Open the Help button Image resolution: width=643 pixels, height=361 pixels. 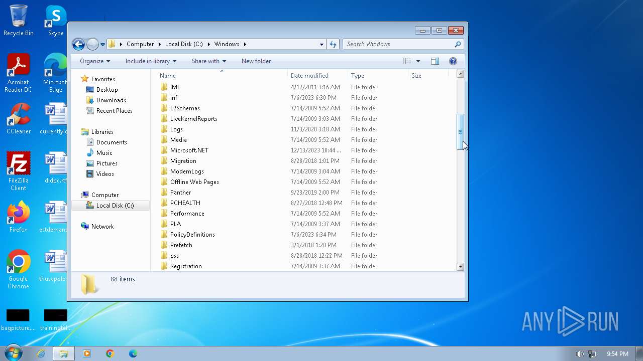(453, 61)
